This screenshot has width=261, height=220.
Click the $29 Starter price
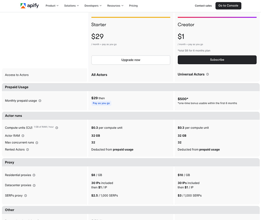point(97,36)
